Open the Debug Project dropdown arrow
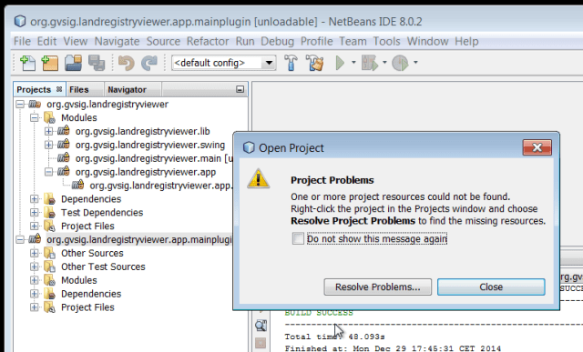The width and height of the screenshot is (583, 352). 384,63
